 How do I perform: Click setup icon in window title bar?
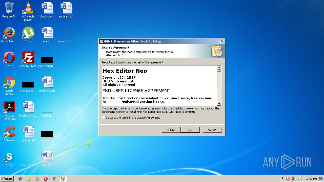(101, 41)
